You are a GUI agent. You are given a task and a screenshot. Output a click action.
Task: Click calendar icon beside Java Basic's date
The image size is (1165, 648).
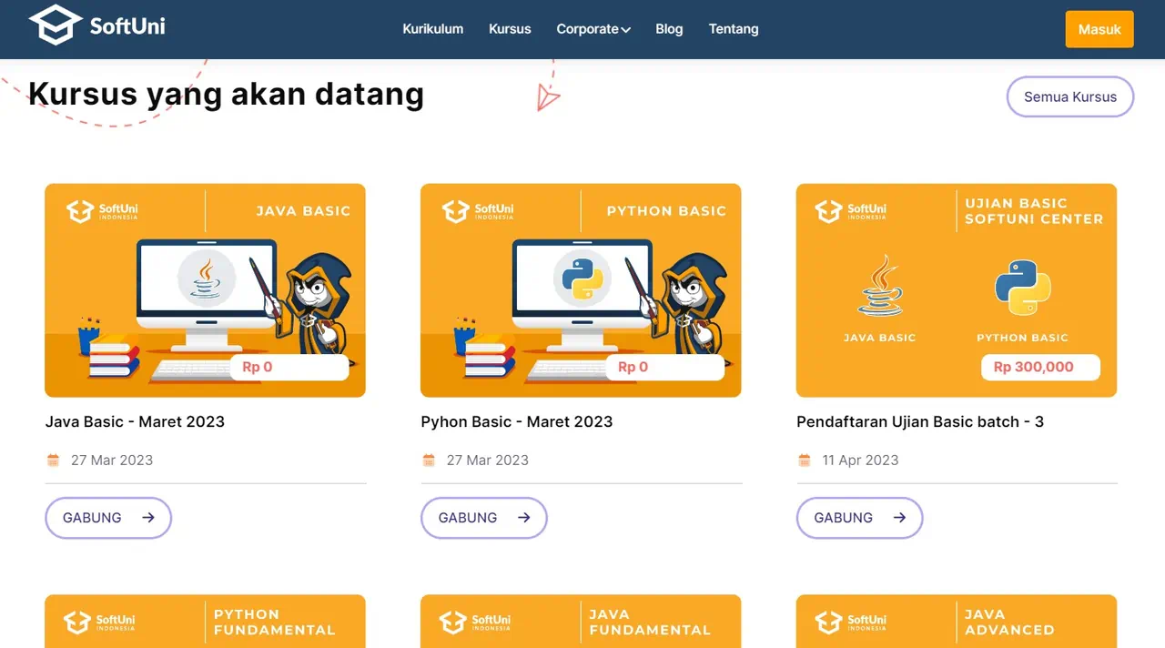pos(54,460)
